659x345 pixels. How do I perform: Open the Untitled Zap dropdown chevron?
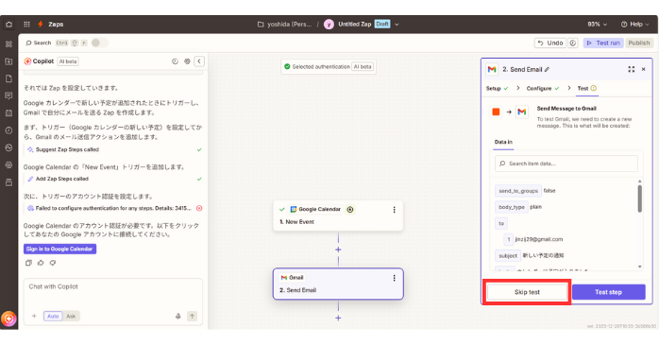397,25
